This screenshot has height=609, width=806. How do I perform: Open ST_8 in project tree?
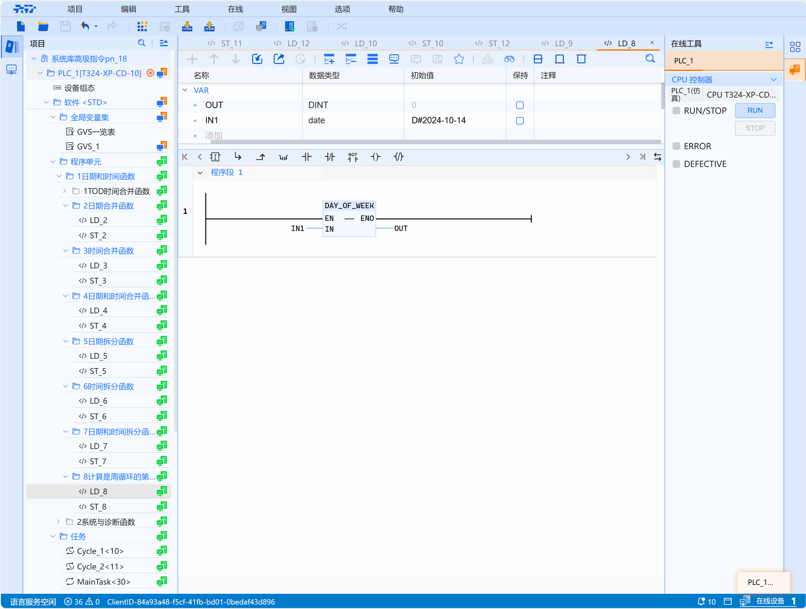[x=98, y=507]
